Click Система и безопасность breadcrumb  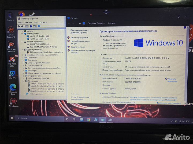pyautogui.click(x=96, y=23)
